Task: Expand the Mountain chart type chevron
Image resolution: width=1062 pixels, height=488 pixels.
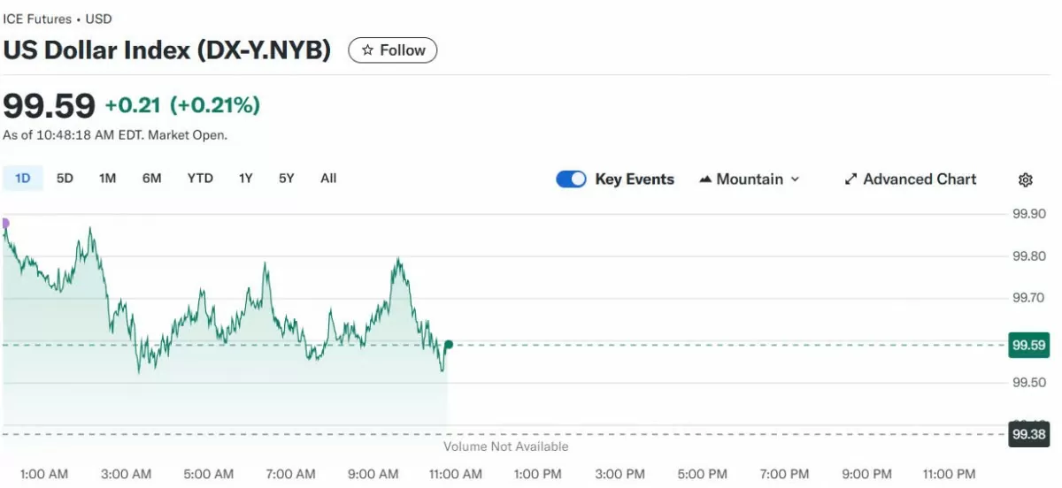Action: click(x=795, y=179)
